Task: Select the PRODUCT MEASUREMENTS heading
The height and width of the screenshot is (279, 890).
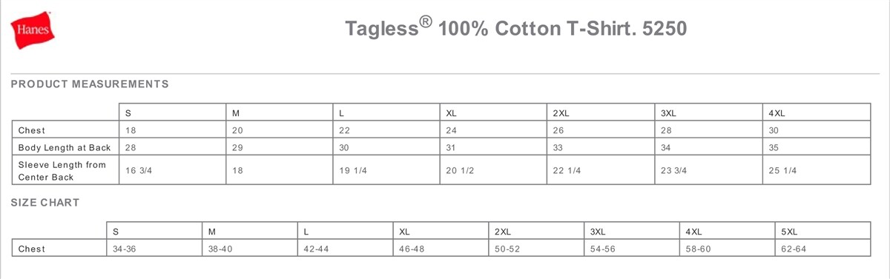Action: coord(90,84)
